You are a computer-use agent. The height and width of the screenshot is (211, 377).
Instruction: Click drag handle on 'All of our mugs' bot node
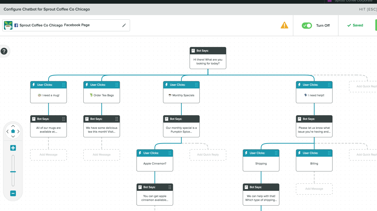(x=64, y=119)
